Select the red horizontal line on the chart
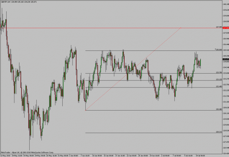 point(111,28)
